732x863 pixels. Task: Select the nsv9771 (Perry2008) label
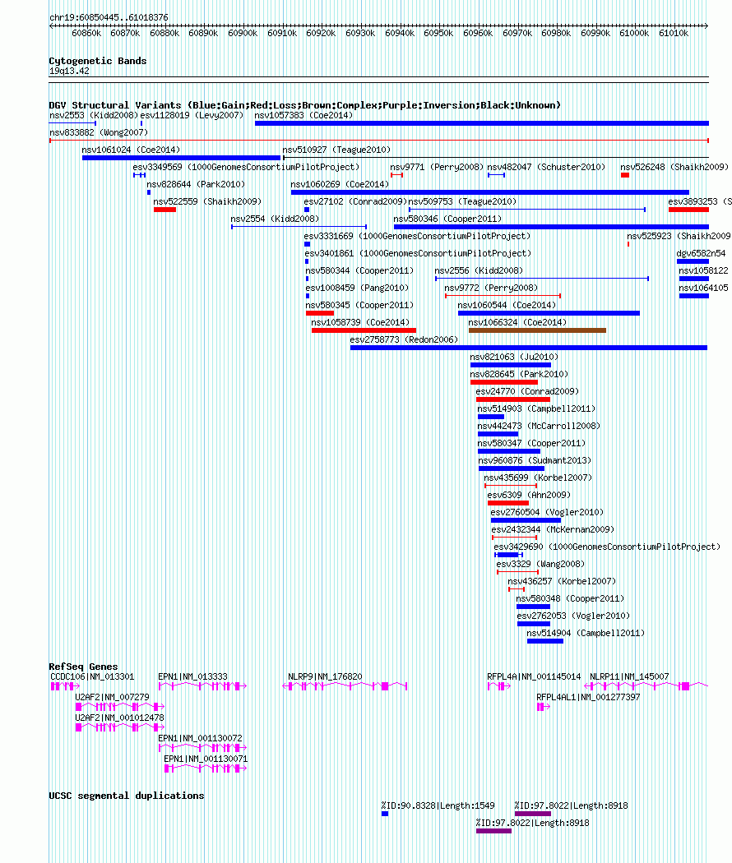(437, 167)
